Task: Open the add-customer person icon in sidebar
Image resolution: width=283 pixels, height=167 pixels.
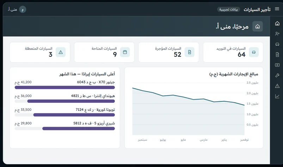Action: (x=277, y=34)
